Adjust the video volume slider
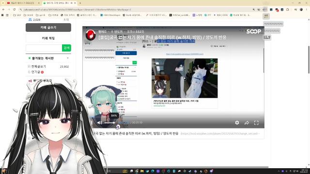Image resolution: width=310 pixels, height=174 pixels. coord(109,123)
